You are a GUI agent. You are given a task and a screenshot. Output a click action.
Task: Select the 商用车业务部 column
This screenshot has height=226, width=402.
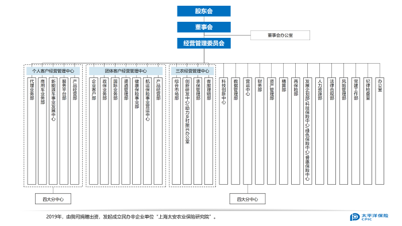[x=42, y=131]
